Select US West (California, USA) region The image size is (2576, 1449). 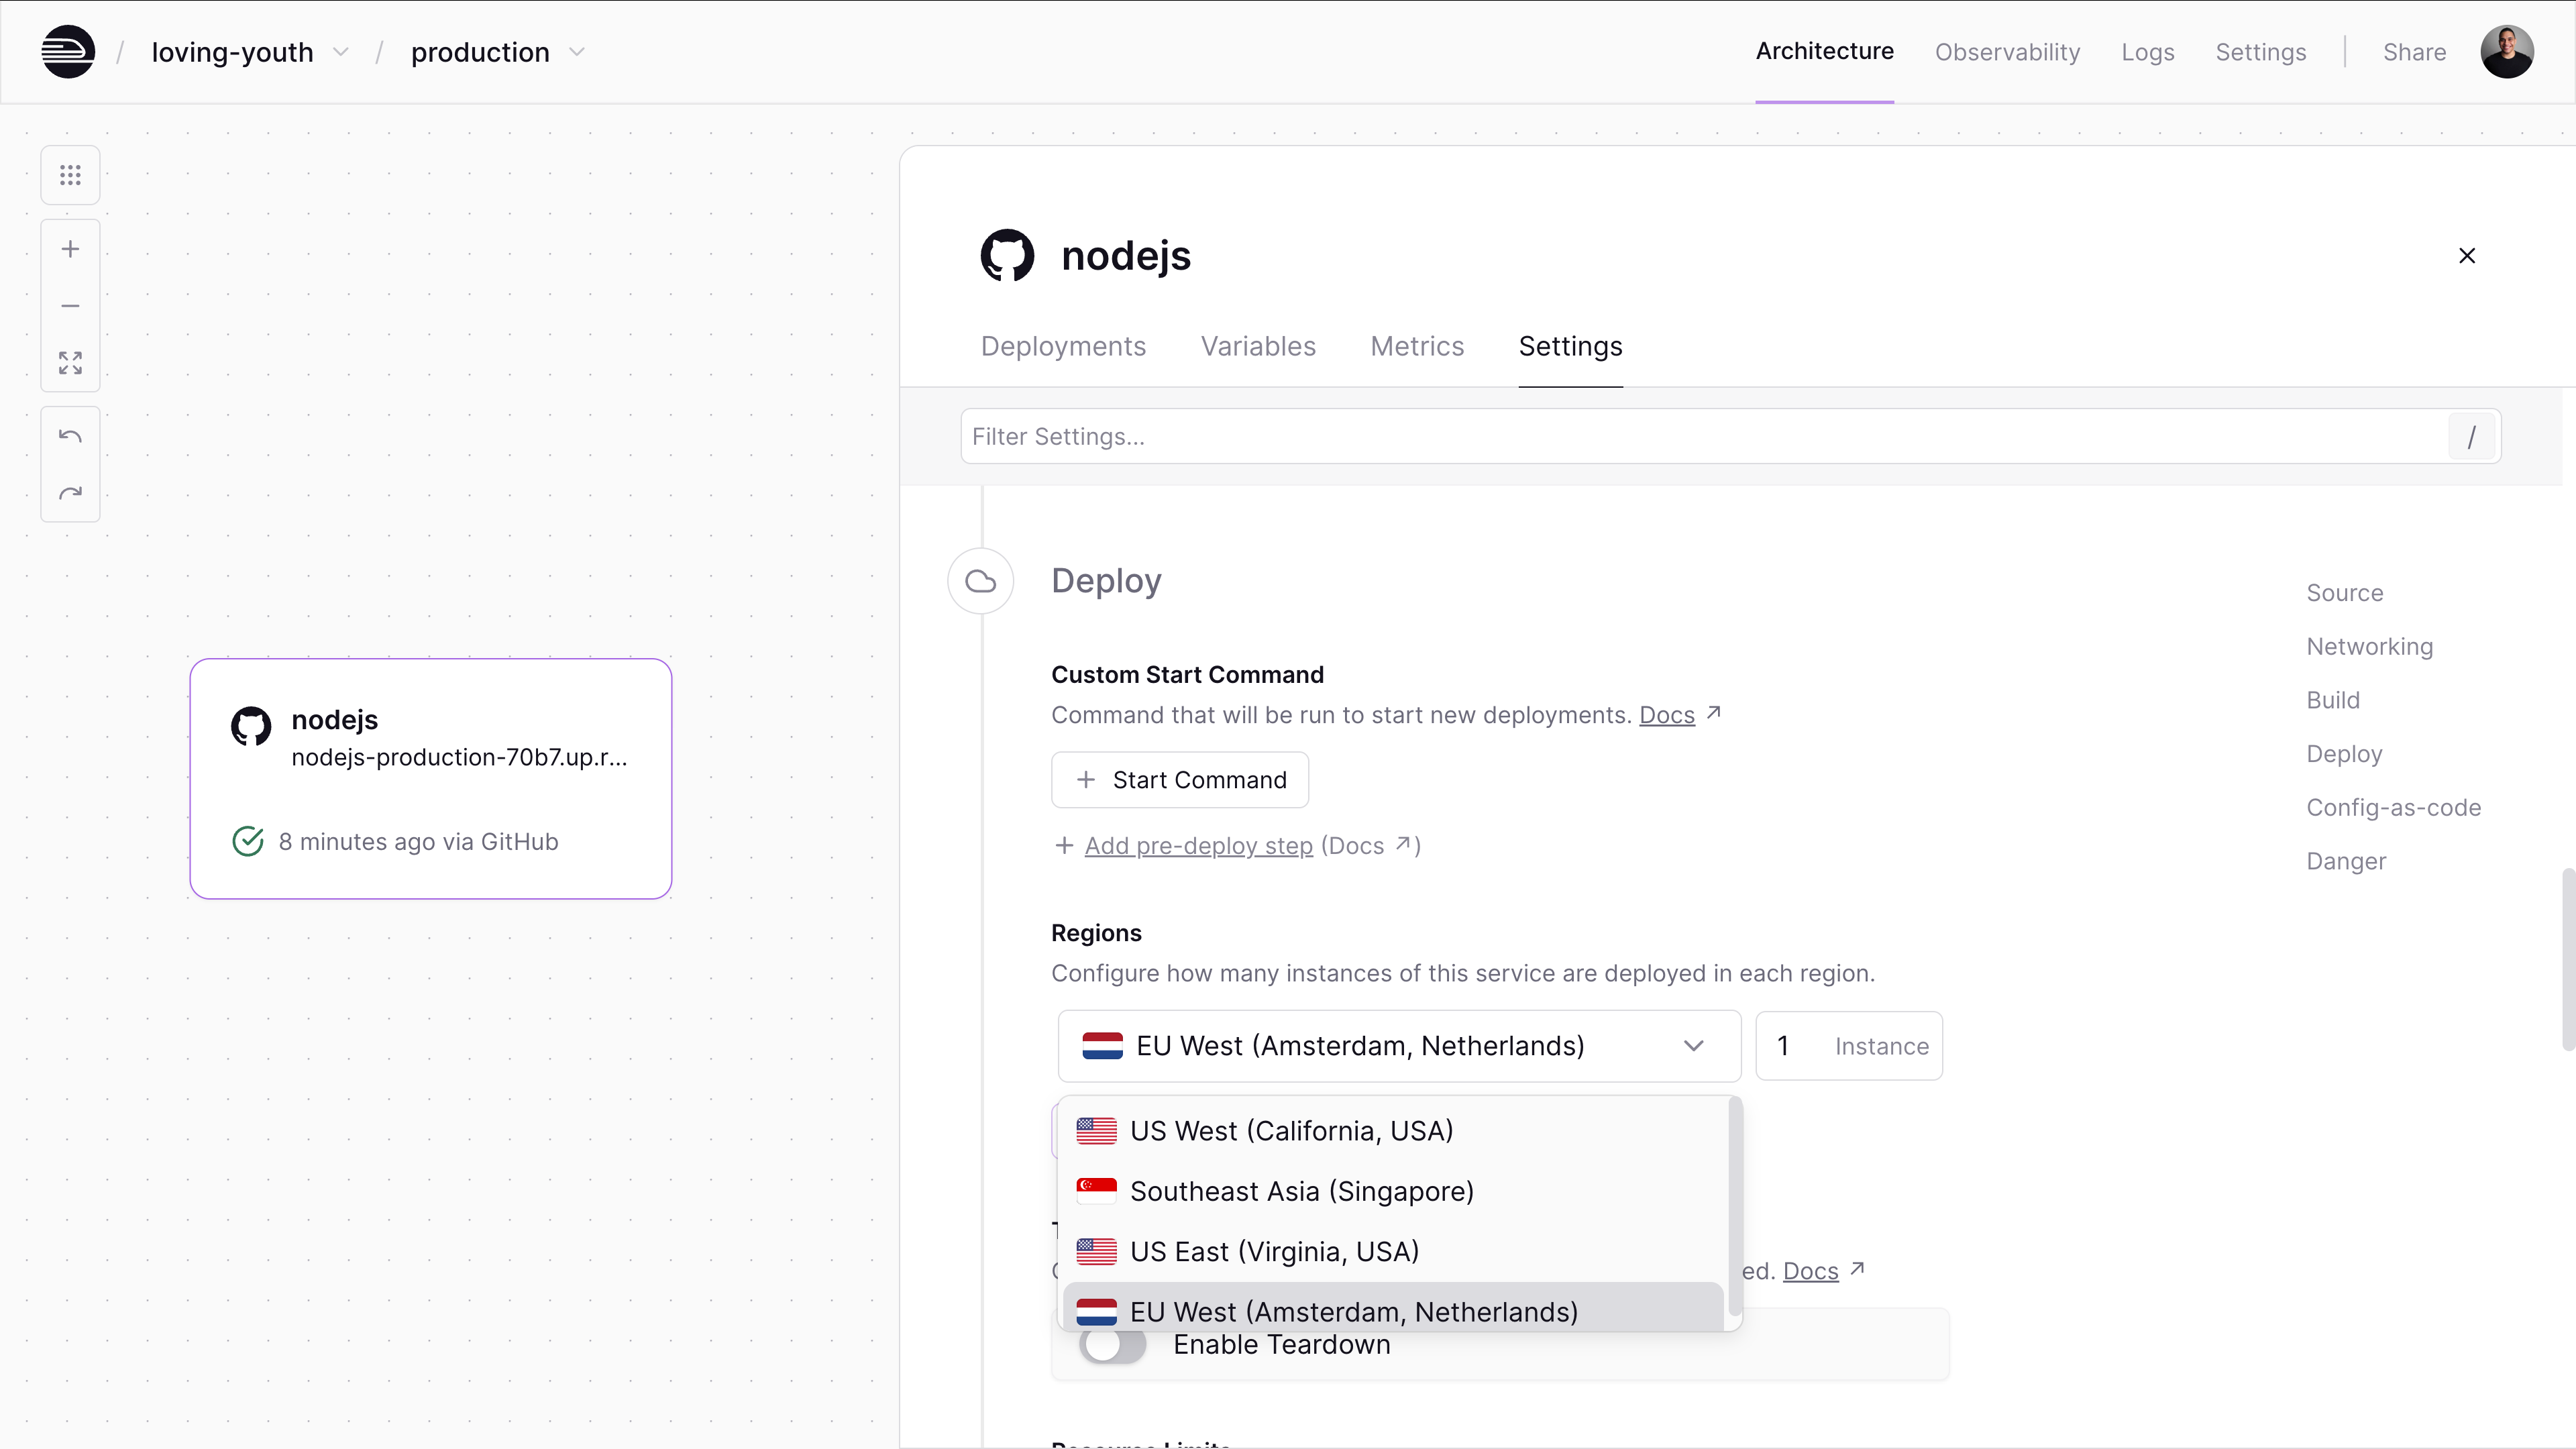[1394, 1131]
